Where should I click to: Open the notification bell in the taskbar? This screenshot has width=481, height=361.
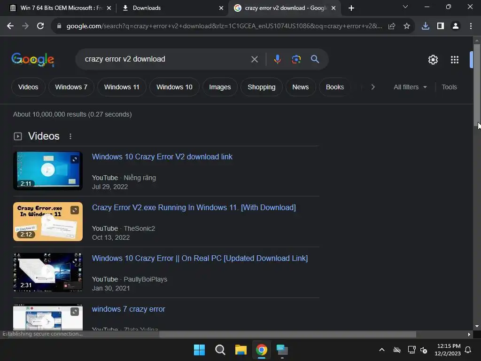pos(468,350)
